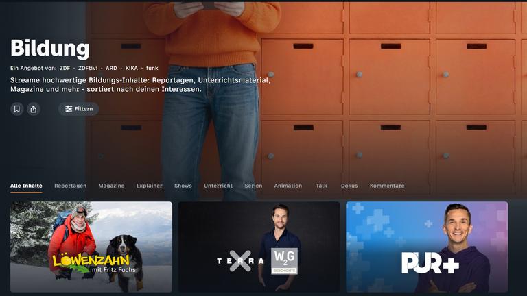Select the Shows tab
The image size is (527, 296).
183,186
